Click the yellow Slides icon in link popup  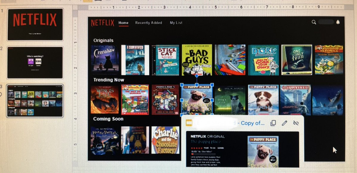click(x=189, y=123)
